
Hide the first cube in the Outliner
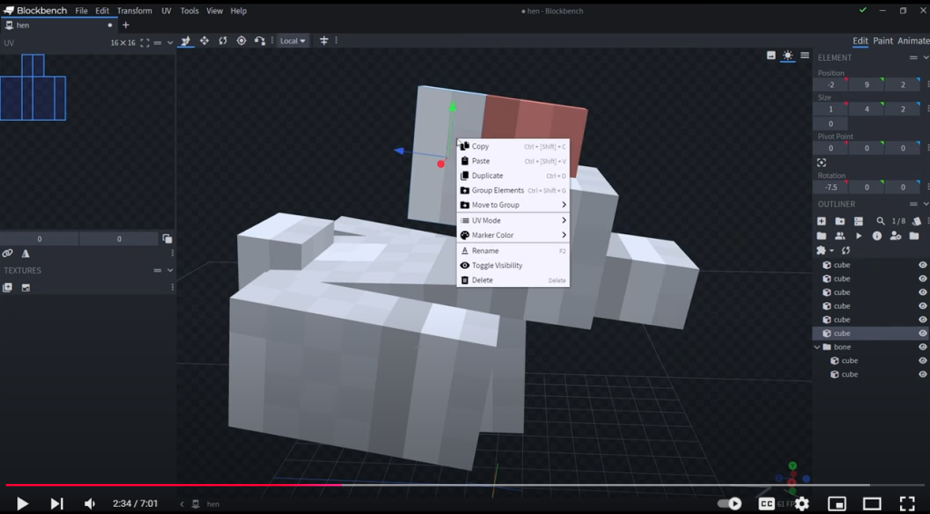(x=923, y=265)
